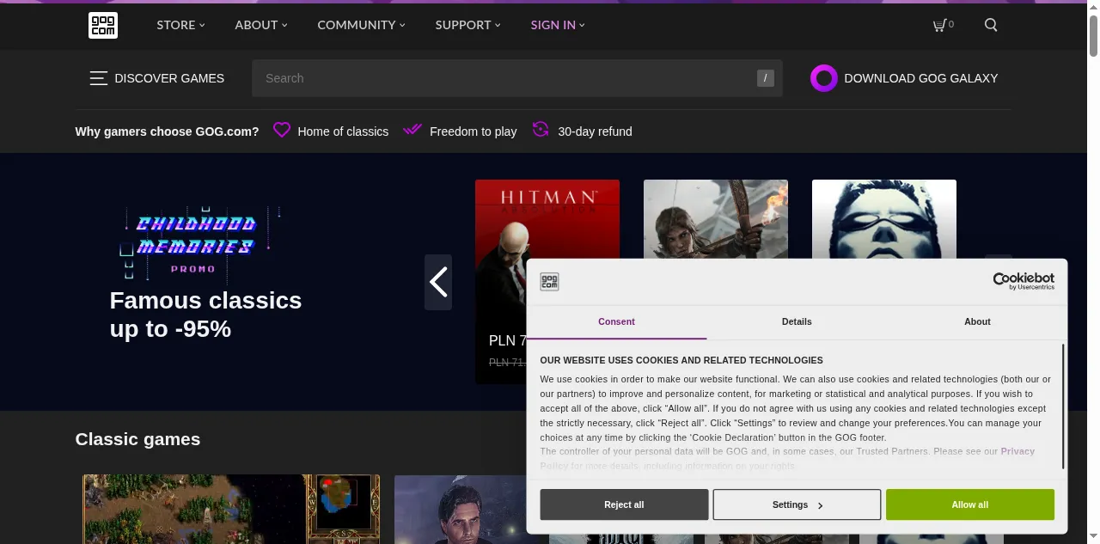The image size is (1100, 544).
Task: Click the purple GOG Galaxy circle icon
Action: 823,78
